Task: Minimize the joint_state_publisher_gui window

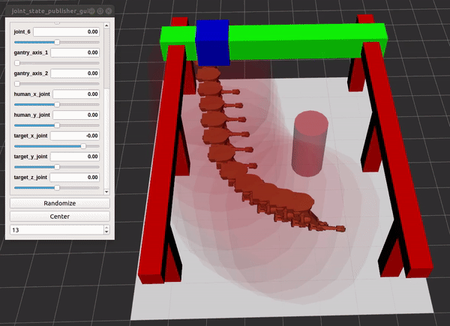Action: [x=91, y=11]
